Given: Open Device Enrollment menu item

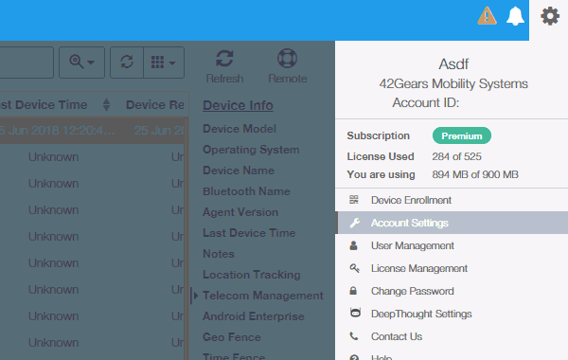Looking at the screenshot, I should [x=452, y=200].
